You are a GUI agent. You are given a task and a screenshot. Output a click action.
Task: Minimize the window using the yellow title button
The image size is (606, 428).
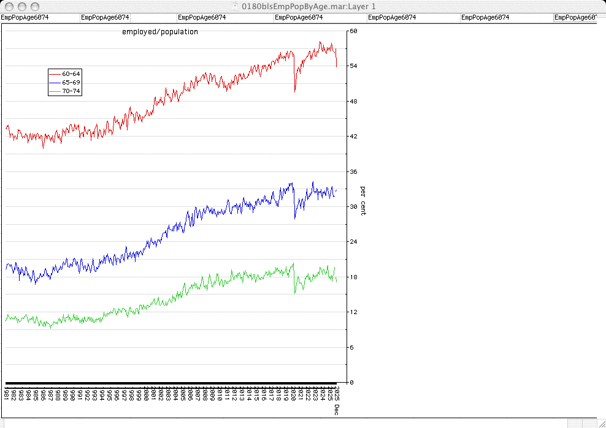[x=21, y=6]
